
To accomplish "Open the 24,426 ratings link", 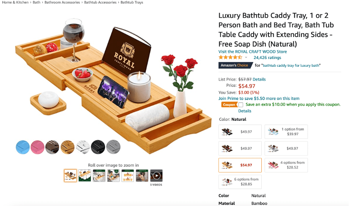I will pyautogui.click(x=267, y=57).
